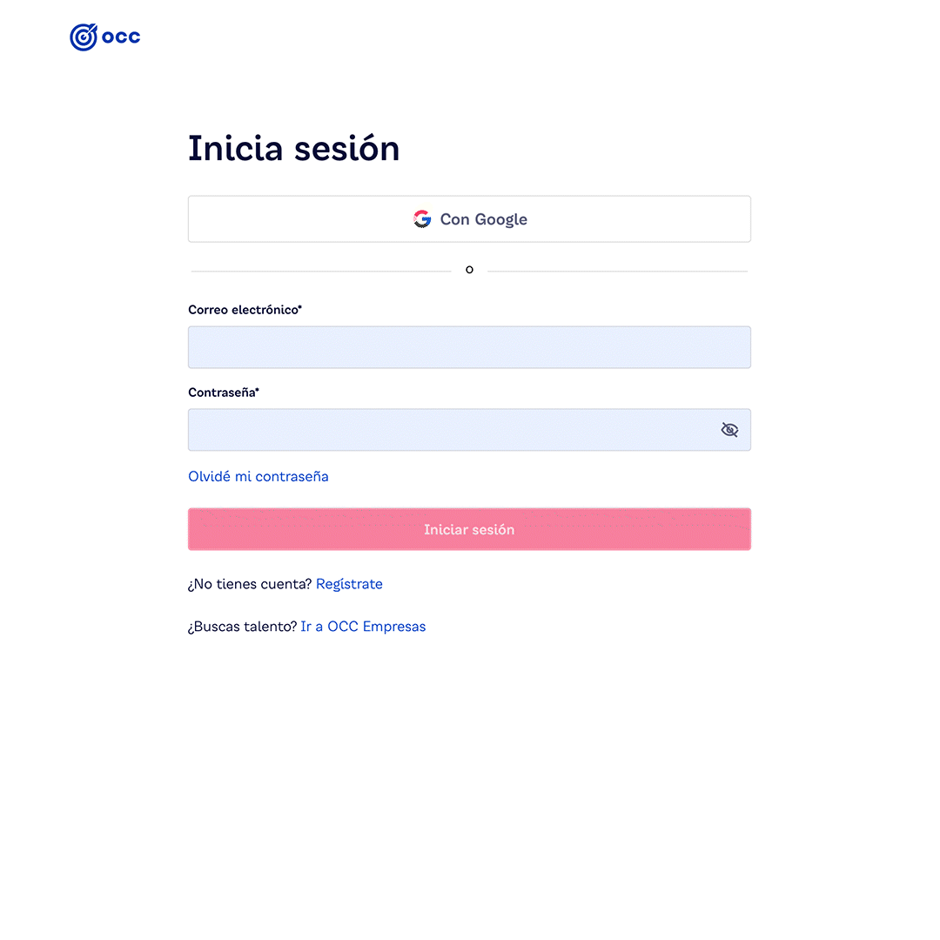
Task: Click "Con Google" to sign in
Action: (469, 218)
